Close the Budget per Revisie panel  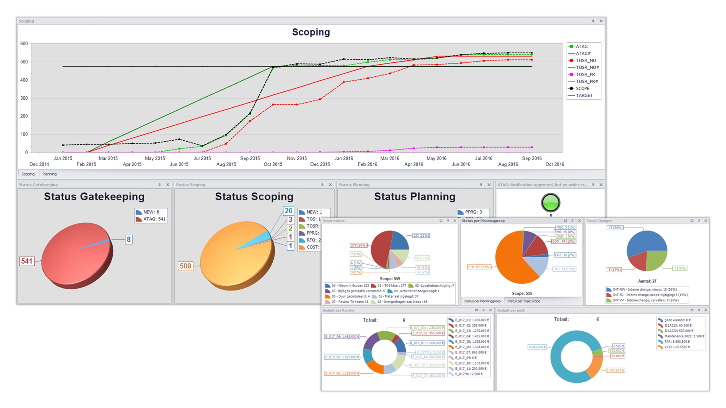(x=490, y=310)
